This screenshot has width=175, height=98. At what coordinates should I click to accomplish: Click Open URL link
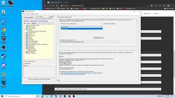click(x=27, y=21)
